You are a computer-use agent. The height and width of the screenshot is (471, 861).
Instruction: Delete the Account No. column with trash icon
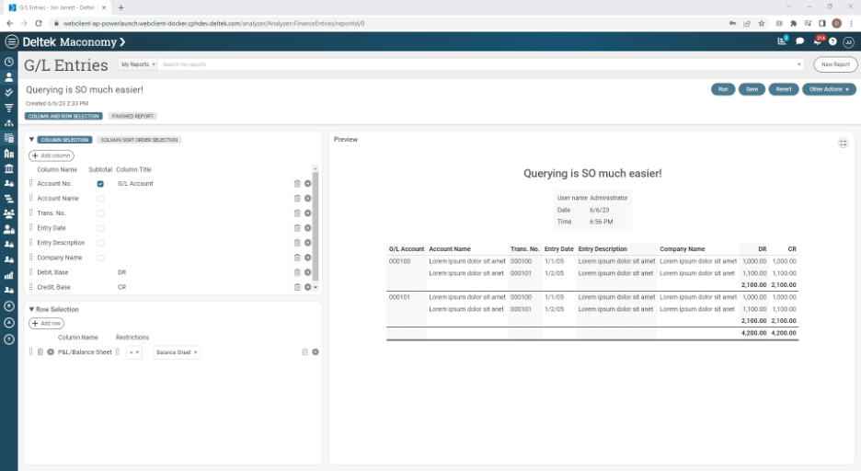click(297, 184)
